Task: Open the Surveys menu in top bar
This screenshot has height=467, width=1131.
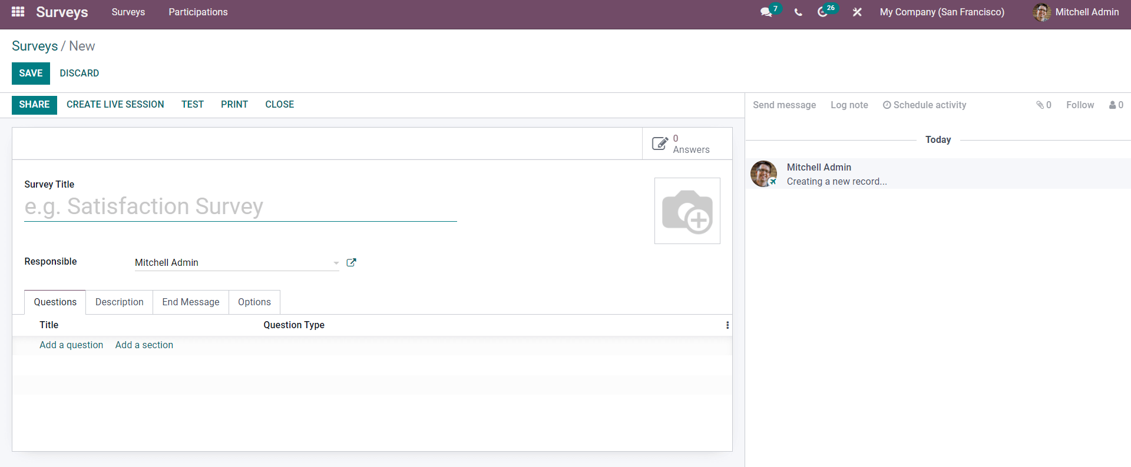Action: coord(128,12)
